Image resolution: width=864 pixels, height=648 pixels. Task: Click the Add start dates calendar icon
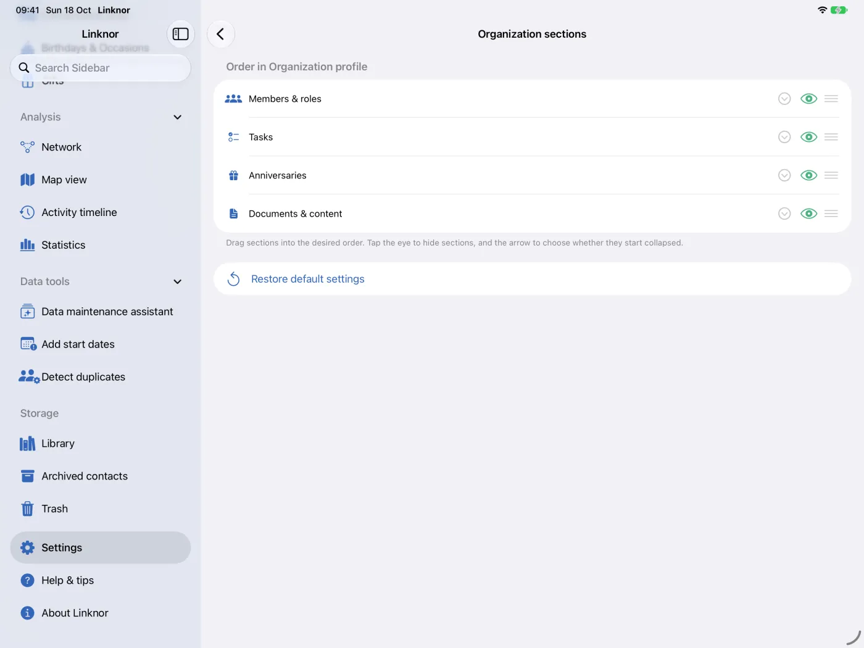click(28, 344)
